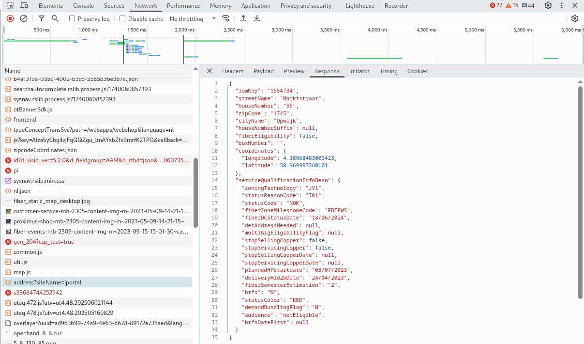The width and height of the screenshot is (584, 344).
Task: Click the request list vertical scrollbar
Action: point(195,192)
